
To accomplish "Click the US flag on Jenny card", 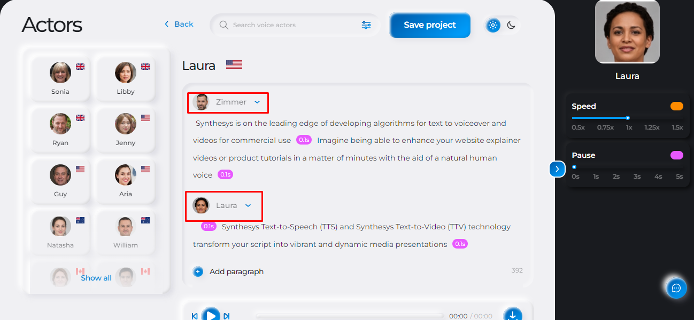I will click(x=145, y=118).
